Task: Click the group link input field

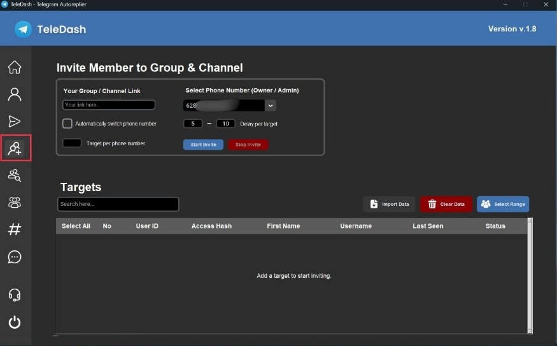Action: [109, 105]
